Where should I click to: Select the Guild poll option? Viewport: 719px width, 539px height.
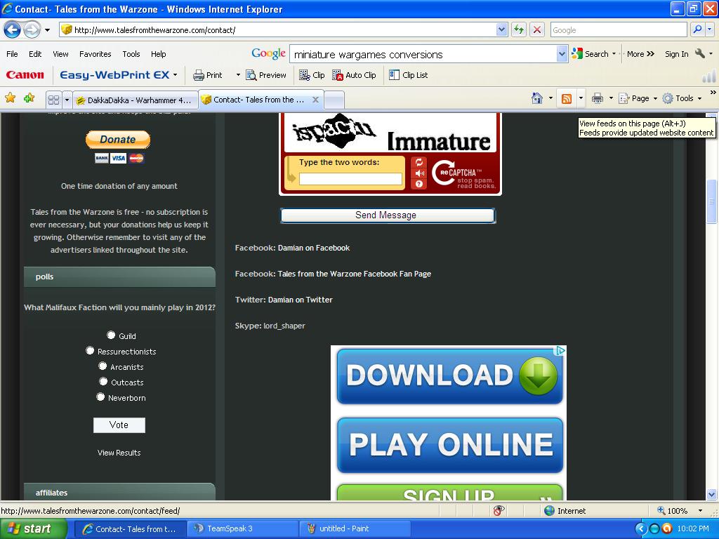(111, 335)
